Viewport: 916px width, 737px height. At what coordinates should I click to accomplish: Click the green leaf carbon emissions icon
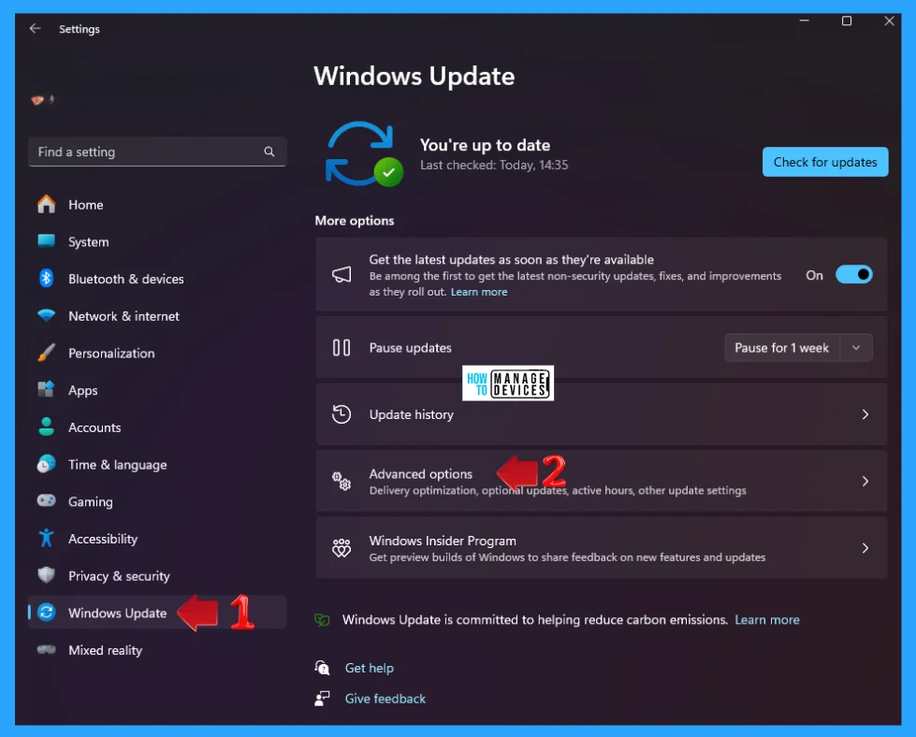point(322,619)
